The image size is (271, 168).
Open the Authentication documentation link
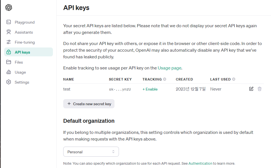pos(200,163)
